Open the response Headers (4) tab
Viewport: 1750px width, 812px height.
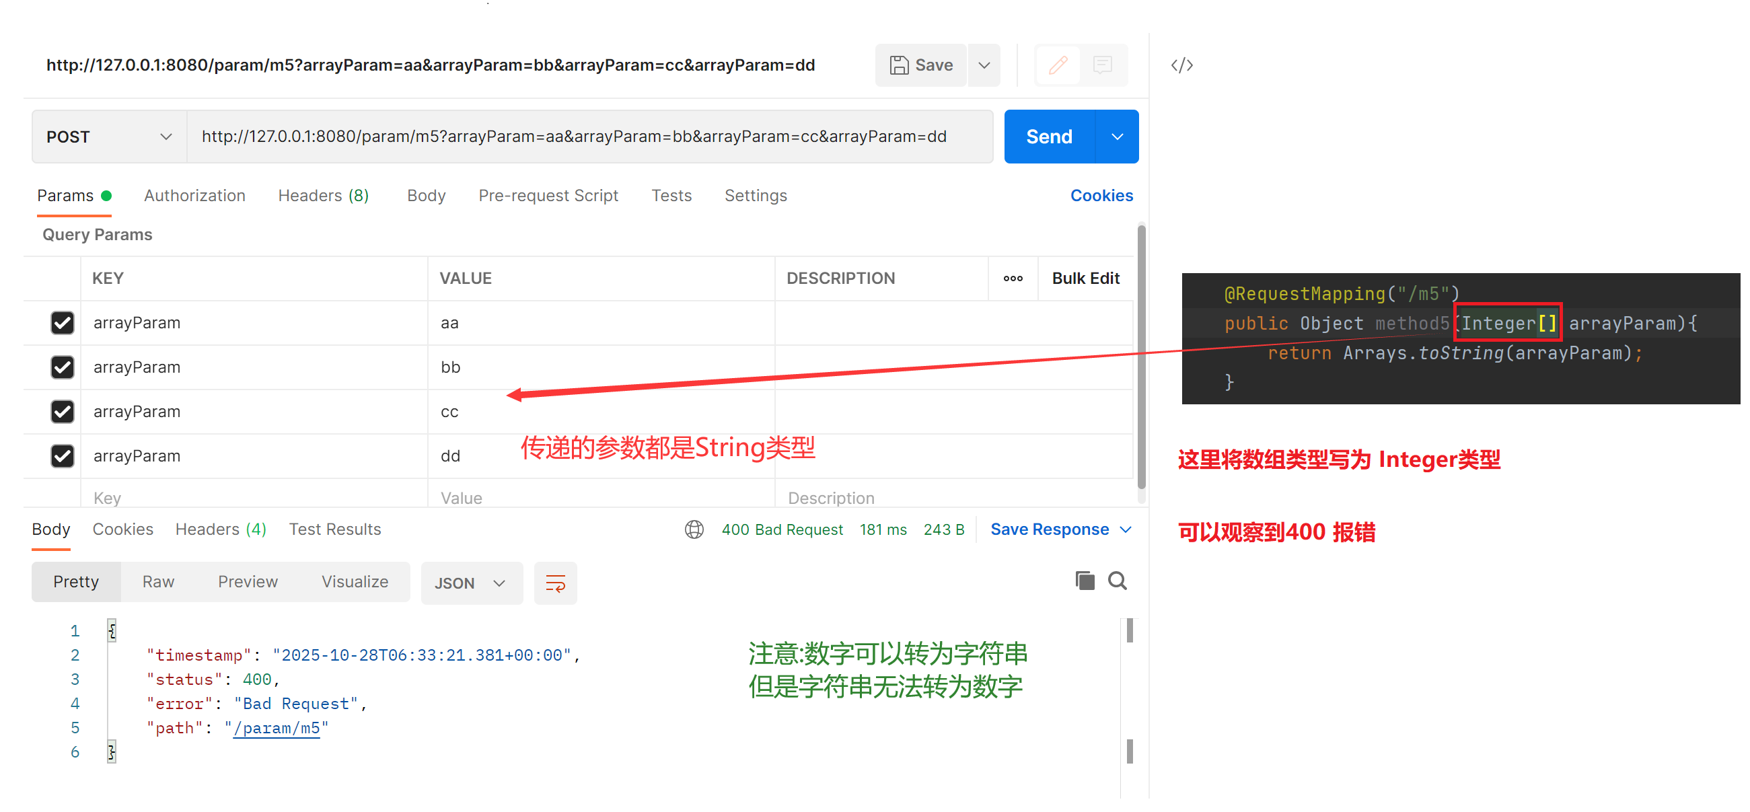pyautogui.click(x=220, y=529)
